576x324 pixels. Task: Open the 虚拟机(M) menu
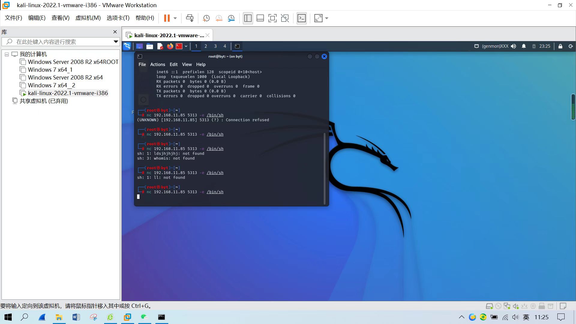[x=88, y=18]
